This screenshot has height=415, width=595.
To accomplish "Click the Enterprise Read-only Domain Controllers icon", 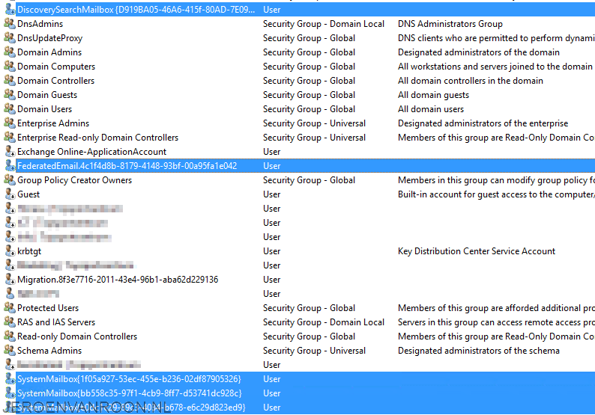I will click(10, 137).
